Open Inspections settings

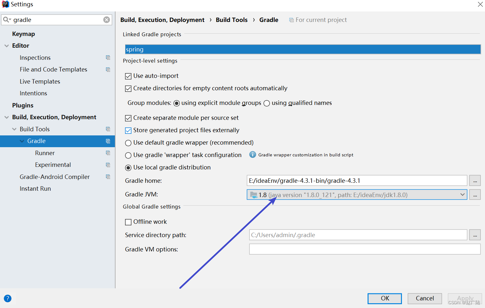point(35,58)
